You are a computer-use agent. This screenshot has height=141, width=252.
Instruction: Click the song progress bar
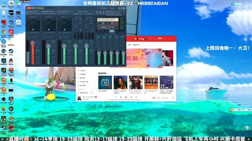click(126, 100)
